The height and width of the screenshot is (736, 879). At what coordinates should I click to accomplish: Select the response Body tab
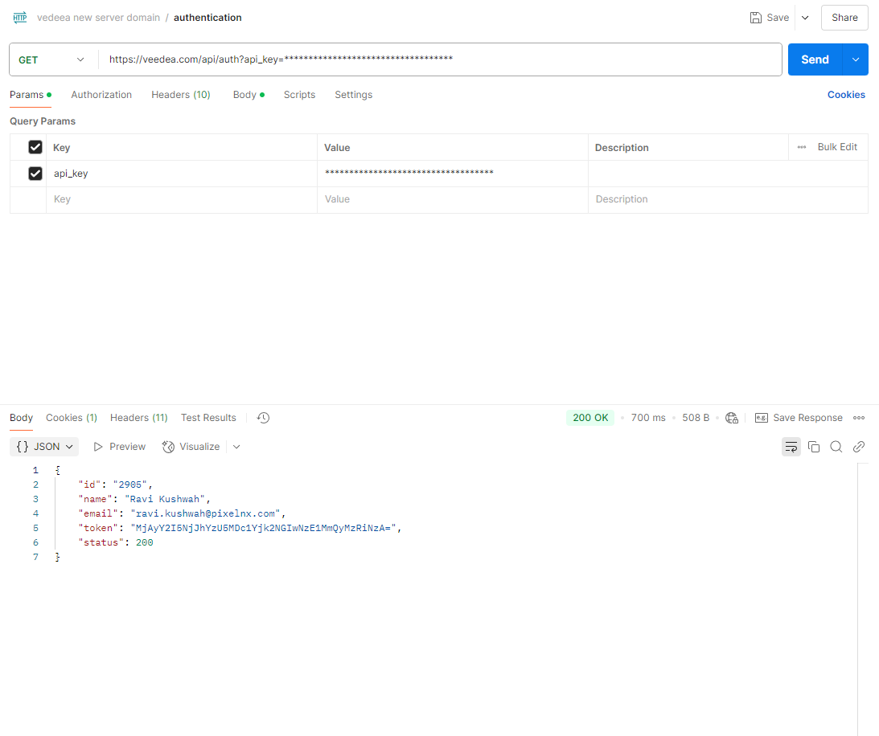pyautogui.click(x=21, y=418)
